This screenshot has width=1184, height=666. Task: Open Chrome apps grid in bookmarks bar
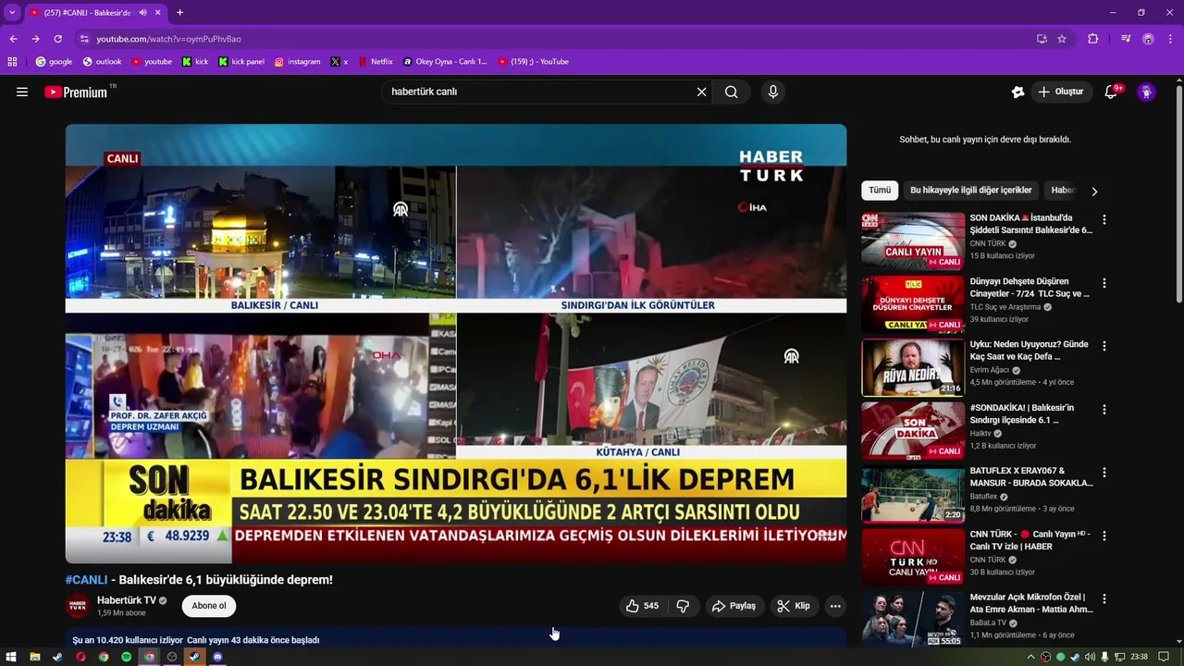click(12, 62)
